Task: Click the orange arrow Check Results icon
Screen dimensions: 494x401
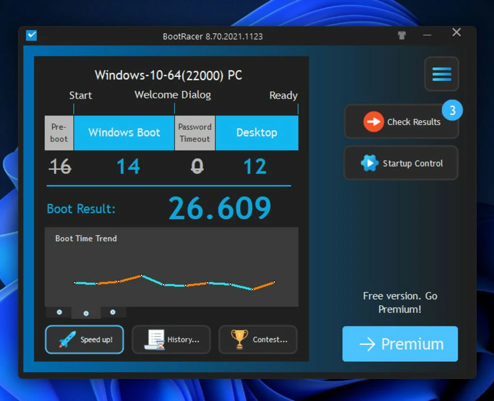Action: click(373, 121)
